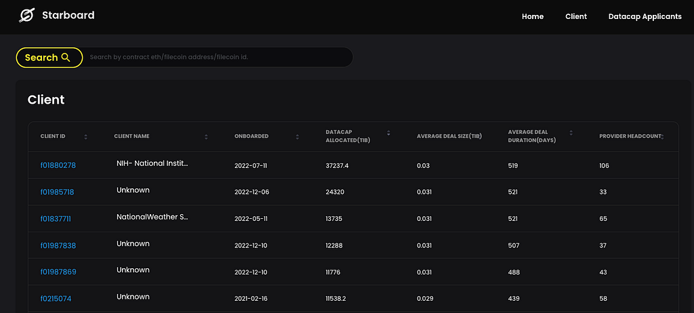Image resolution: width=694 pixels, height=313 pixels.
Task: Click the Client section heading
Action: (46, 100)
